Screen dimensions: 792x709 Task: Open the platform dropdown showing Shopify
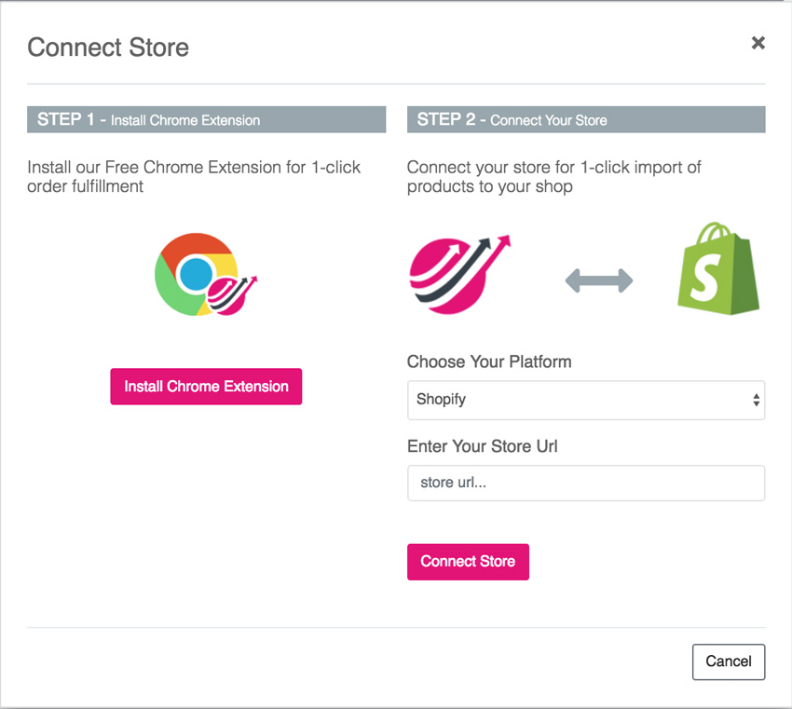(x=585, y=400)
